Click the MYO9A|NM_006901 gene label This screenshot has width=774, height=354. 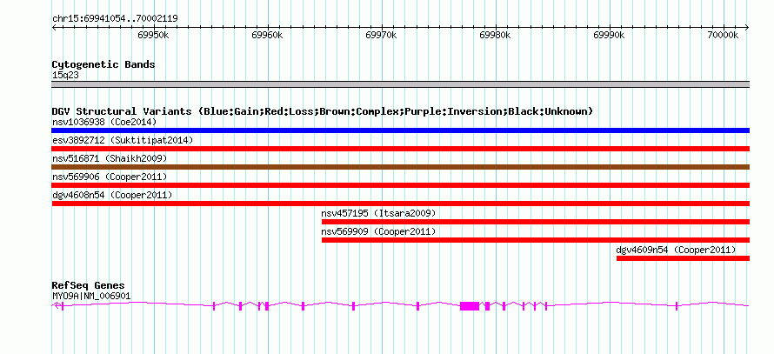coord(91,297)
